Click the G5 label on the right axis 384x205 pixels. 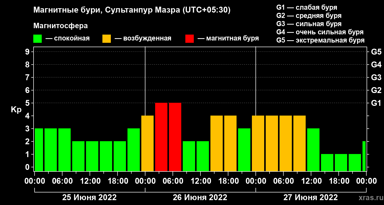point(376,52)
